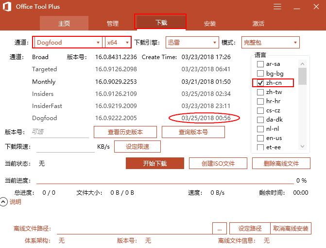Check the zh-tw language box

260,92
